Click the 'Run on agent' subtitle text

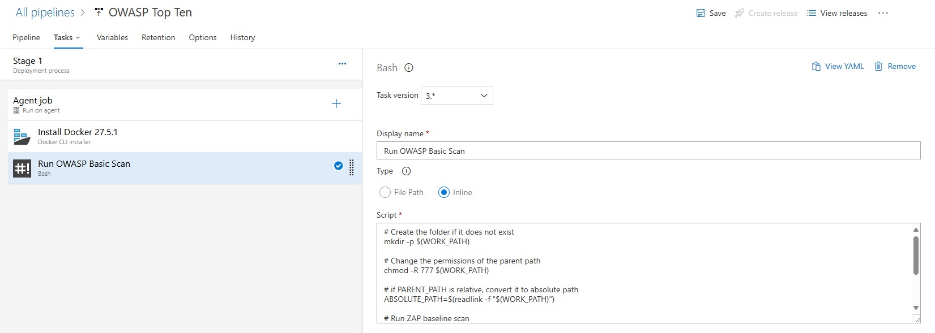point(41,110)
